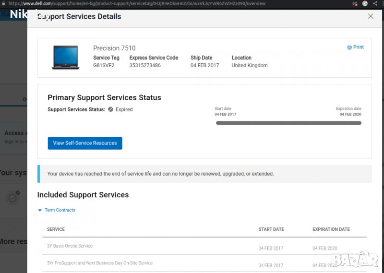This screenshot has width=384, height=273.
Task: Click the support period progress bar
Action: tap(288, 123)
